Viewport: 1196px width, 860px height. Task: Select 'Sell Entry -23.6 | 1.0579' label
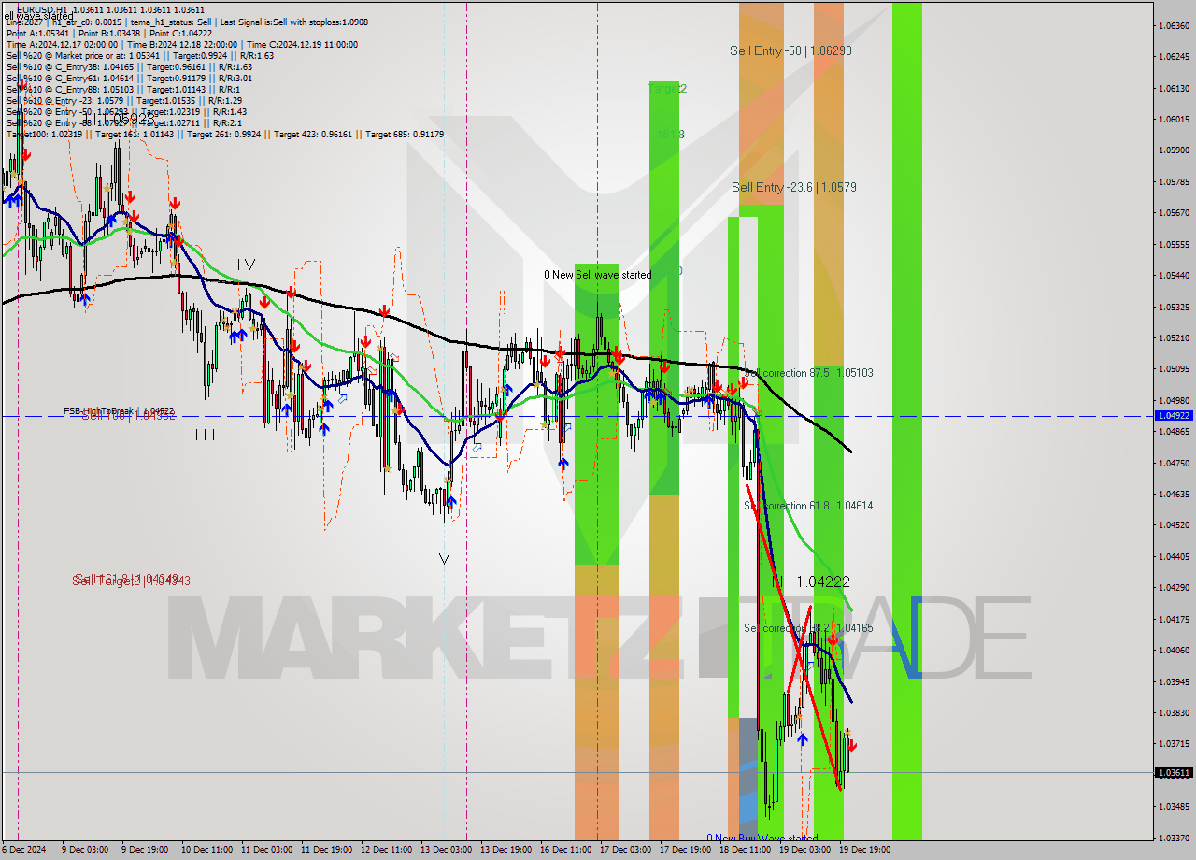pyautogui.click(x=793, y=187)
